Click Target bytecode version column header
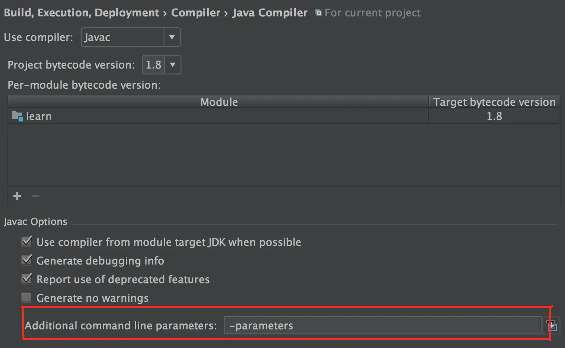 494,102
